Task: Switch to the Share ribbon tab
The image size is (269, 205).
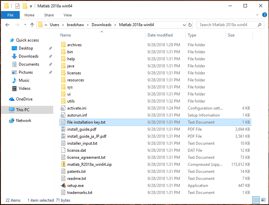Action: click(49, 15)
